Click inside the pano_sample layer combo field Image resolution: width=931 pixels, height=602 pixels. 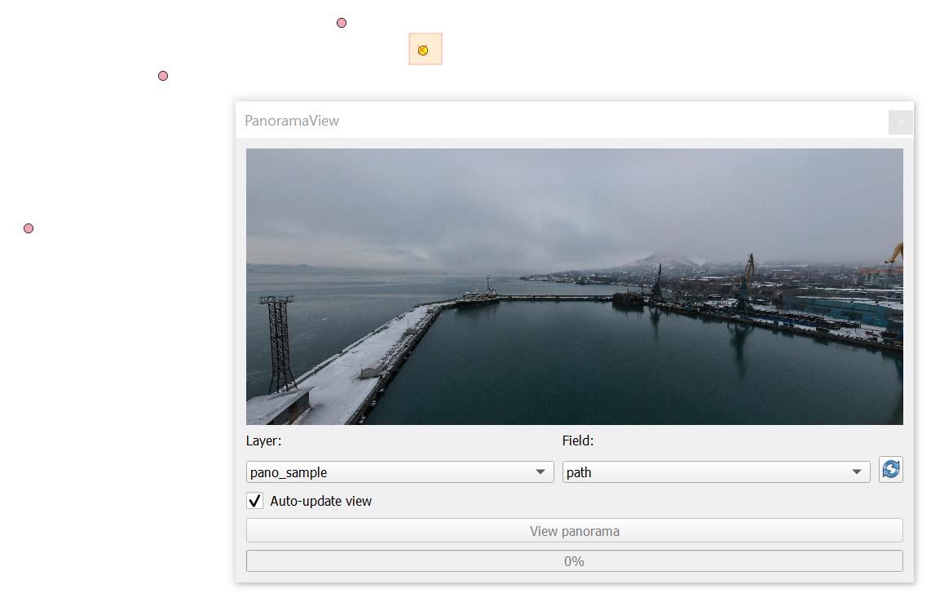(x=367, y=471)
